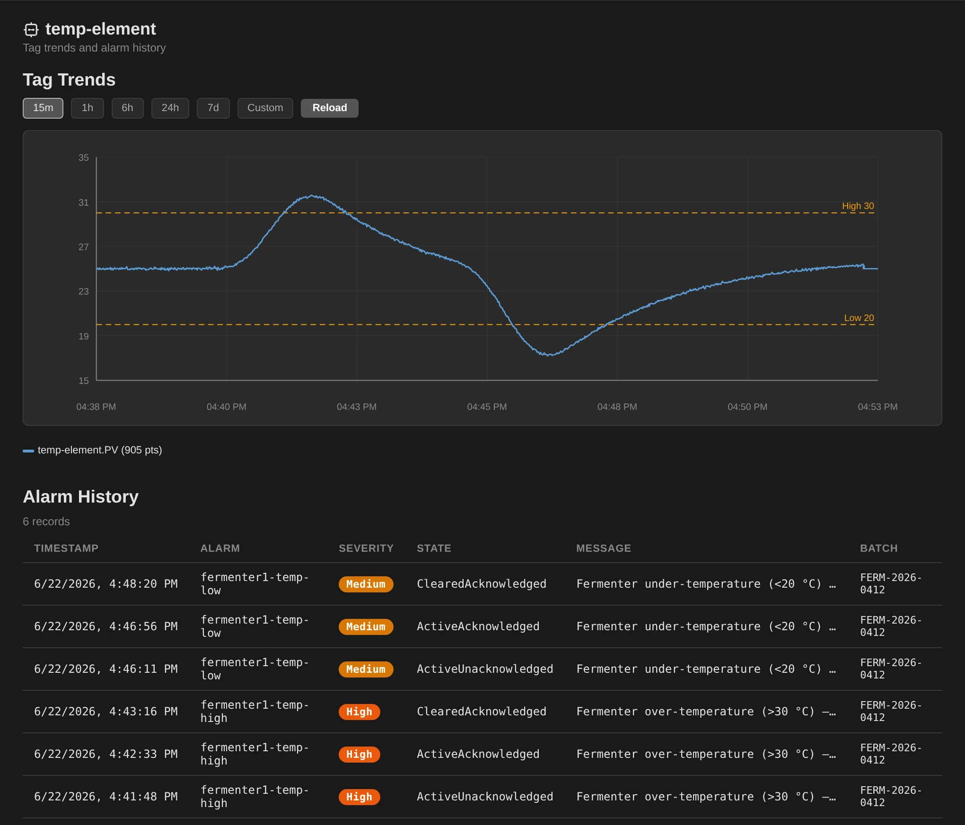Screen dimensions: 965x825
Task: Select the 4:42:33 PM alarm timestamp
Action: coord(106,755)
